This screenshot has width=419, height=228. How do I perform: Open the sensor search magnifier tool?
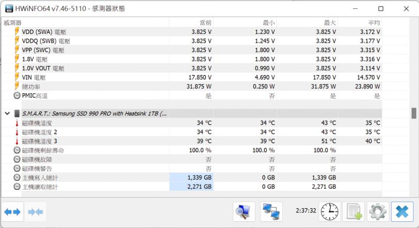244,212
